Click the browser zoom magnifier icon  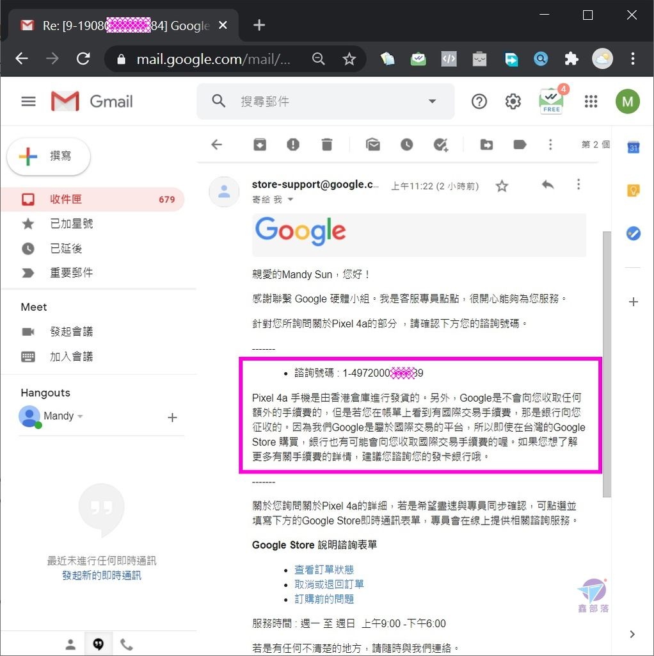pyautogui.click(x=318, y=58)
